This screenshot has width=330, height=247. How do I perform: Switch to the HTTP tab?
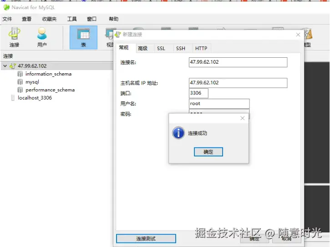click(201, 48)
